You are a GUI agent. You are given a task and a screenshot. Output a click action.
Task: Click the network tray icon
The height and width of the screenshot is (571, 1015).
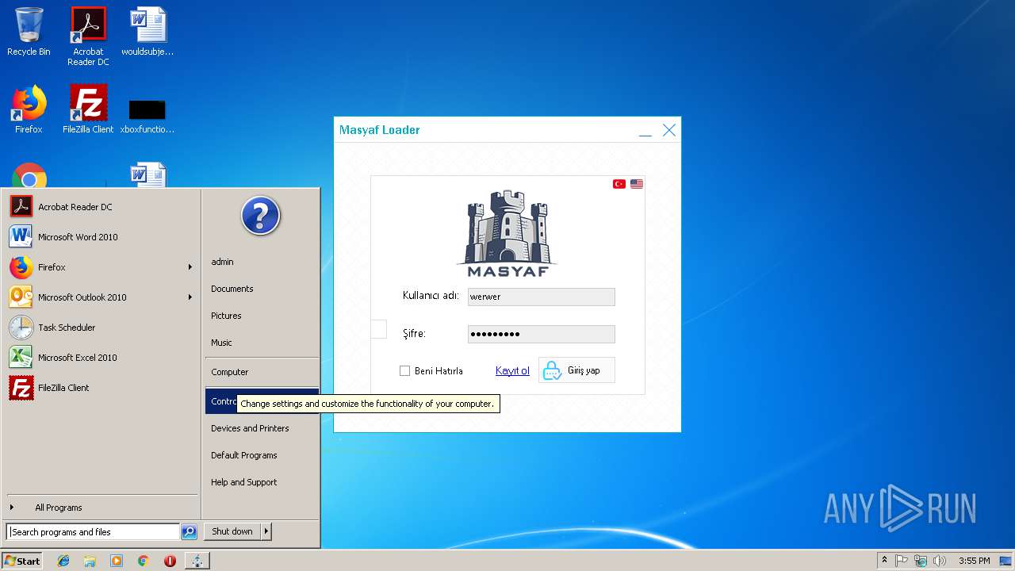921,561
